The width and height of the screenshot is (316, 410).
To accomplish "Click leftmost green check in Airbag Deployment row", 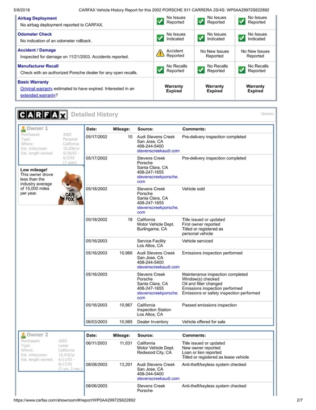I will pyautogui.click(x=160, y=21).
